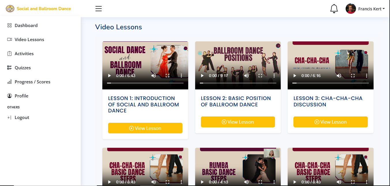
Task: Open the notification bell
Action: pos(334,9)
